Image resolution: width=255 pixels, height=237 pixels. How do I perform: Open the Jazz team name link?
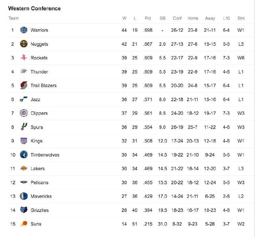pyautogui.click(x=35, y=99)
